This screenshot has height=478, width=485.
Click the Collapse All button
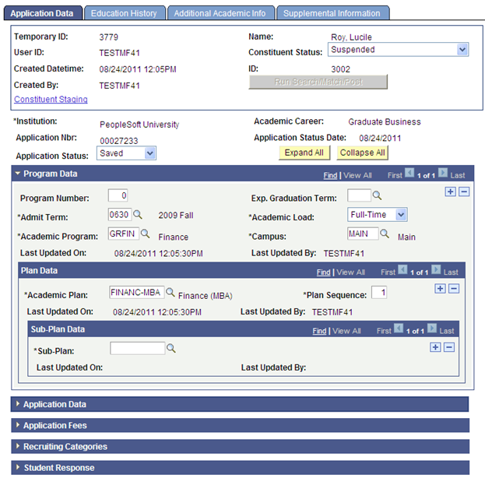362,153
